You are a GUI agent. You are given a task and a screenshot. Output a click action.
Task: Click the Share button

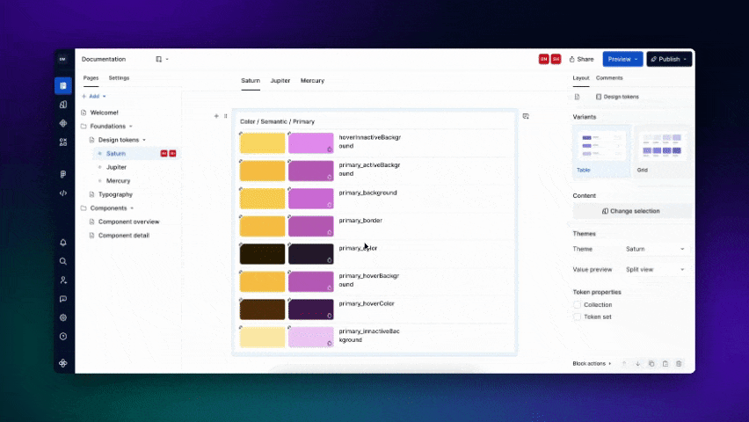pyautogui.click(x=581, y=59)
